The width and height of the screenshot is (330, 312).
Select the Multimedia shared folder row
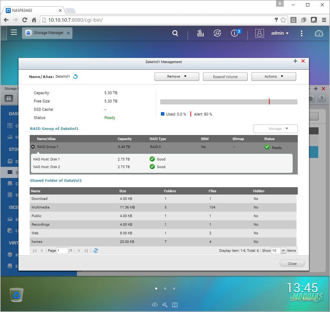[x=163, y=207]
